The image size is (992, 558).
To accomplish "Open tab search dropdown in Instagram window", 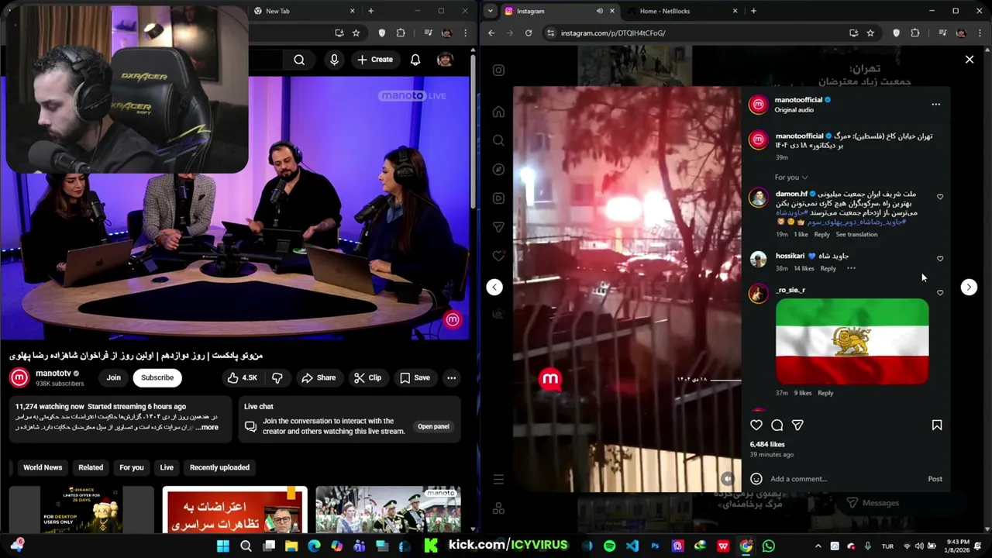I will tap(488, 11).
